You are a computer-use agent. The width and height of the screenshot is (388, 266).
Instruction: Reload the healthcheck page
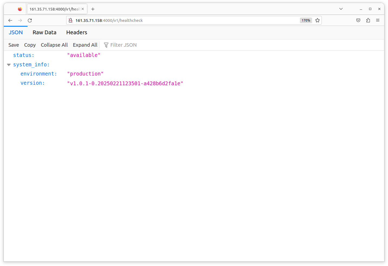tap(30, 21)
